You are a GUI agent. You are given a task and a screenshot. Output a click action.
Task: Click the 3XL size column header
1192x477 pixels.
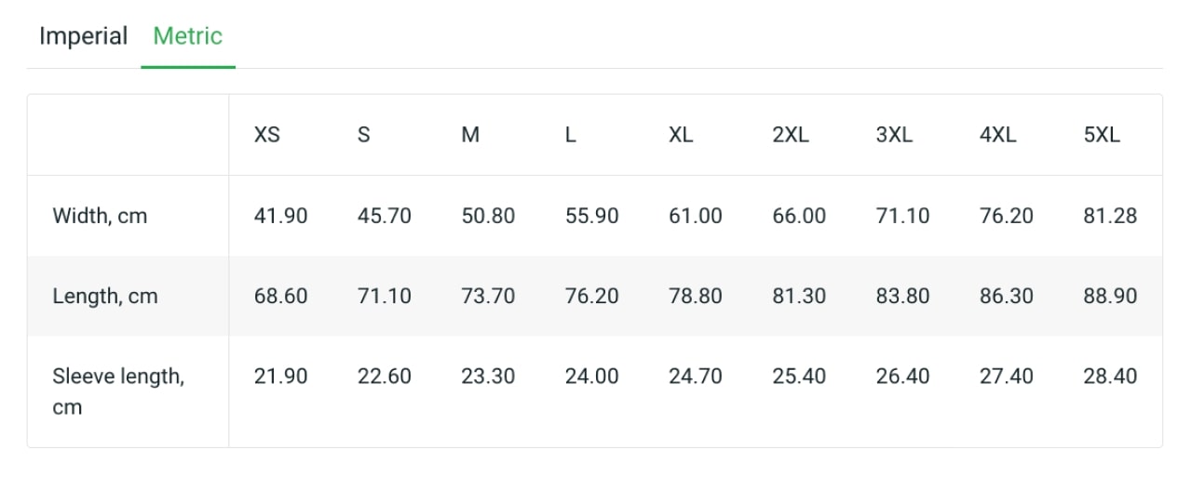[894, 135]
